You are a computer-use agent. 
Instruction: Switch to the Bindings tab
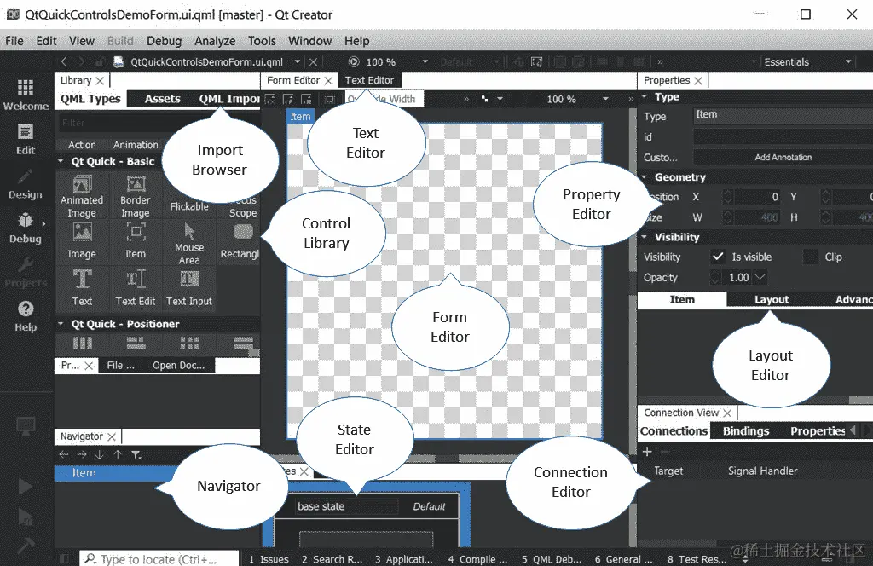pos(745,430)
